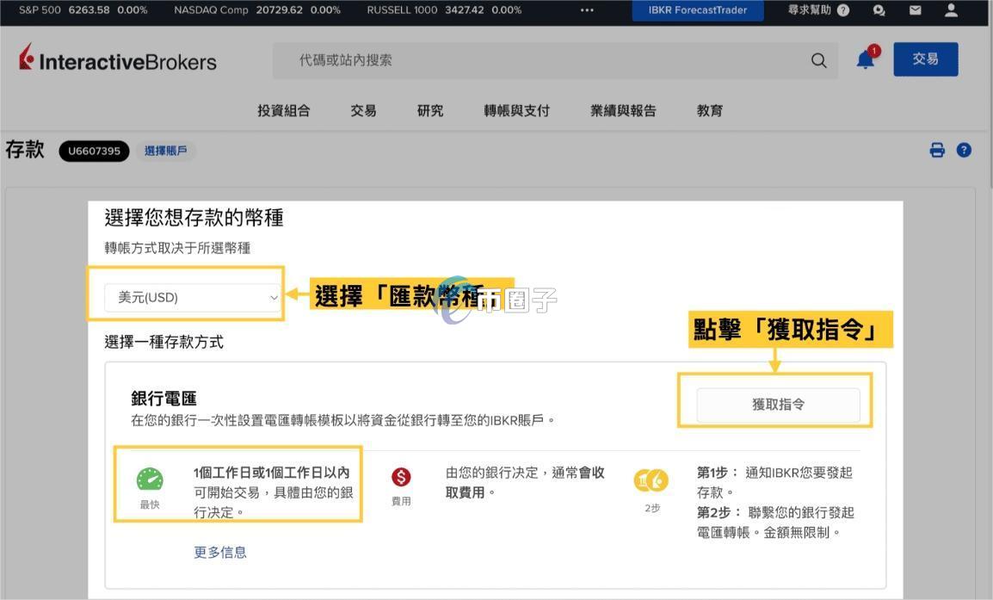The image size is (993, 600).
Task: Open the chat messages icon in top bar
Action: click(879, 10)
